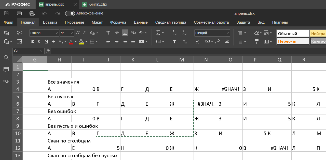Open search in the left sidebar

[x=6, y=58]
